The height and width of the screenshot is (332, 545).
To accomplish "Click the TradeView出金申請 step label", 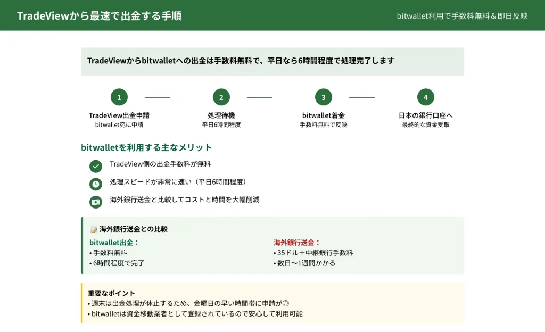I will pos(119,115).
